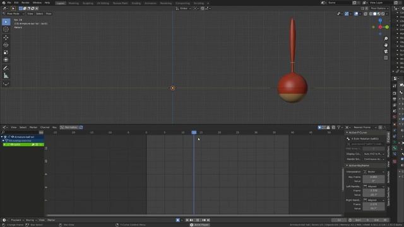Jump to the previous keyframe
The height and width of the screenshot is (227, 404).
[191, 220]
